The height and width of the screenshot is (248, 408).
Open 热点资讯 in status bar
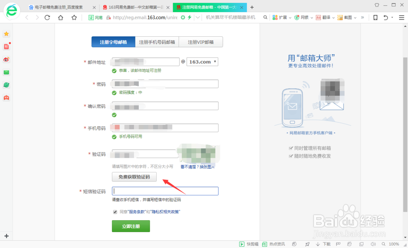click(273, 244)
